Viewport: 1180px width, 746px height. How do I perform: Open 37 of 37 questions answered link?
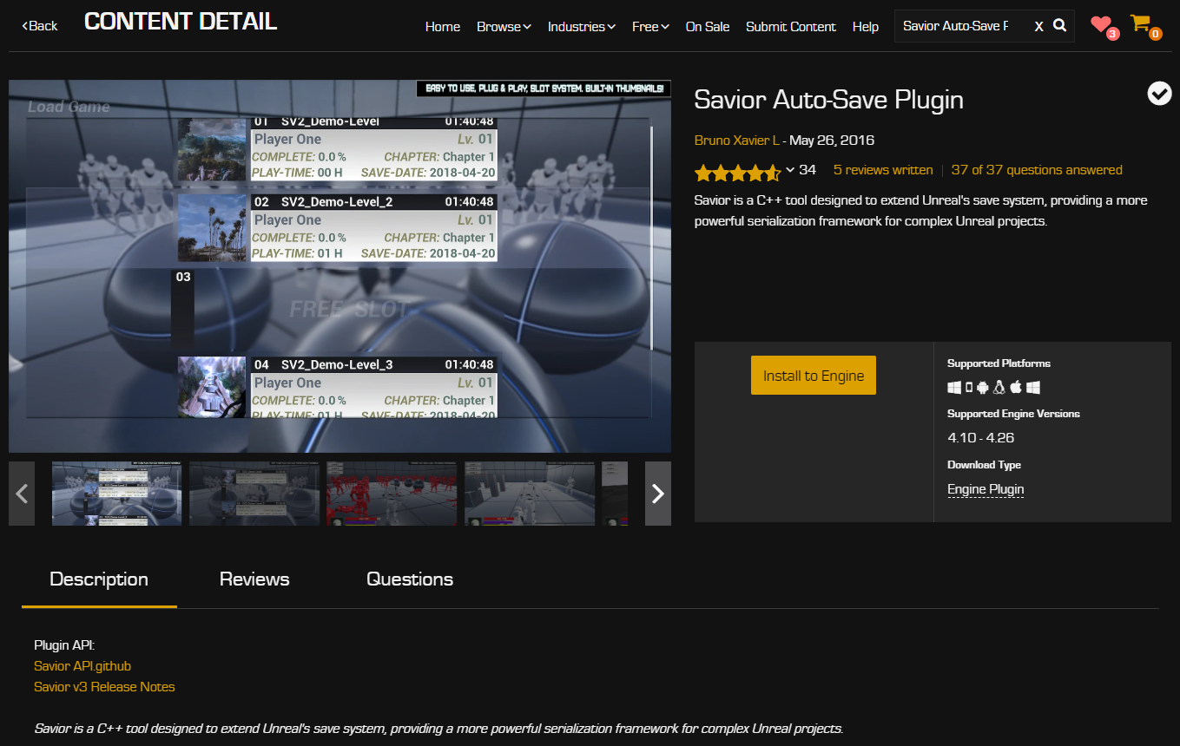pos(1037,170)
